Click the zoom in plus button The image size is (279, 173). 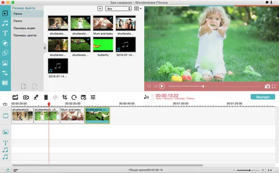pos(262,170)
